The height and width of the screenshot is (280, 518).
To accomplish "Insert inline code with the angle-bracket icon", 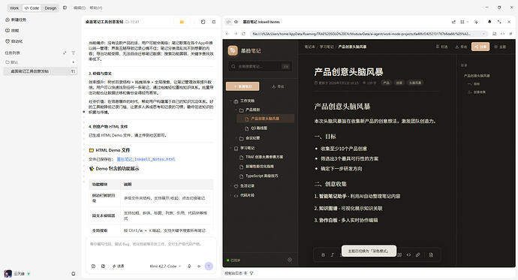I will tap(408, 255).
